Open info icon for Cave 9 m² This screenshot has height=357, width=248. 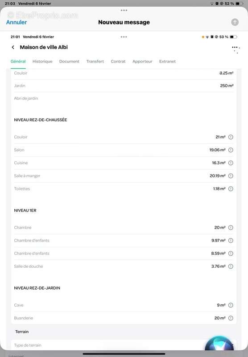[x=231, y=305]
